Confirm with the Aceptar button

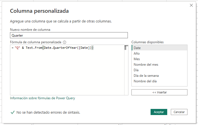click(x=159, y=112)
